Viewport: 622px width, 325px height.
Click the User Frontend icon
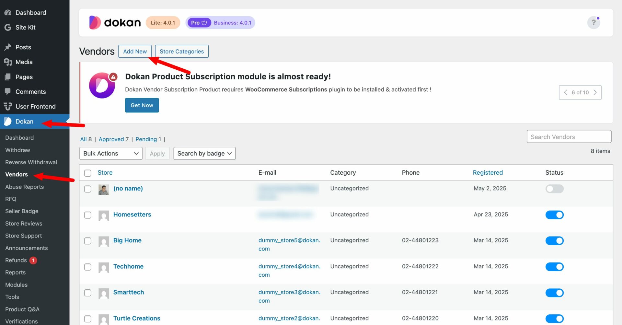(8, 106)
